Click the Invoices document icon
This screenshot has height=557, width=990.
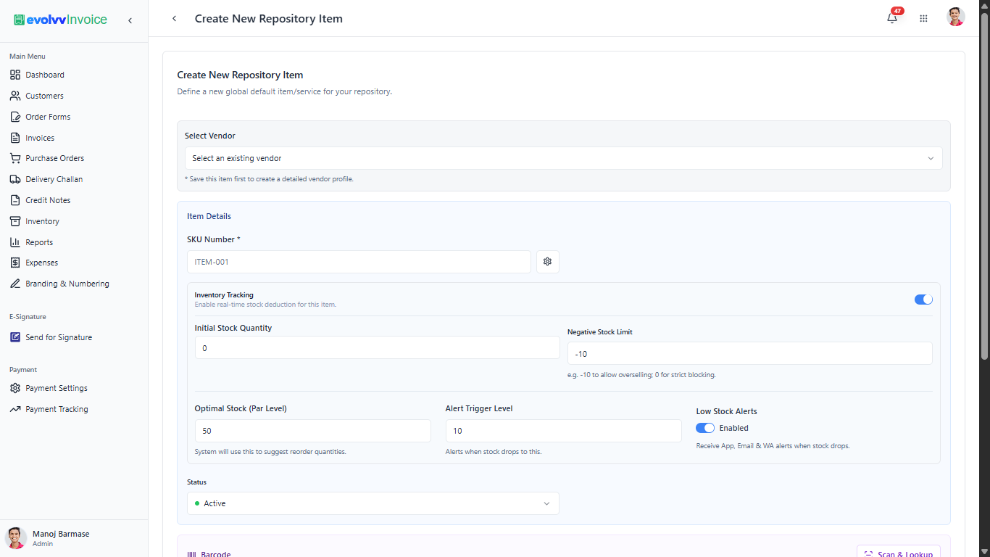[15, 138]
